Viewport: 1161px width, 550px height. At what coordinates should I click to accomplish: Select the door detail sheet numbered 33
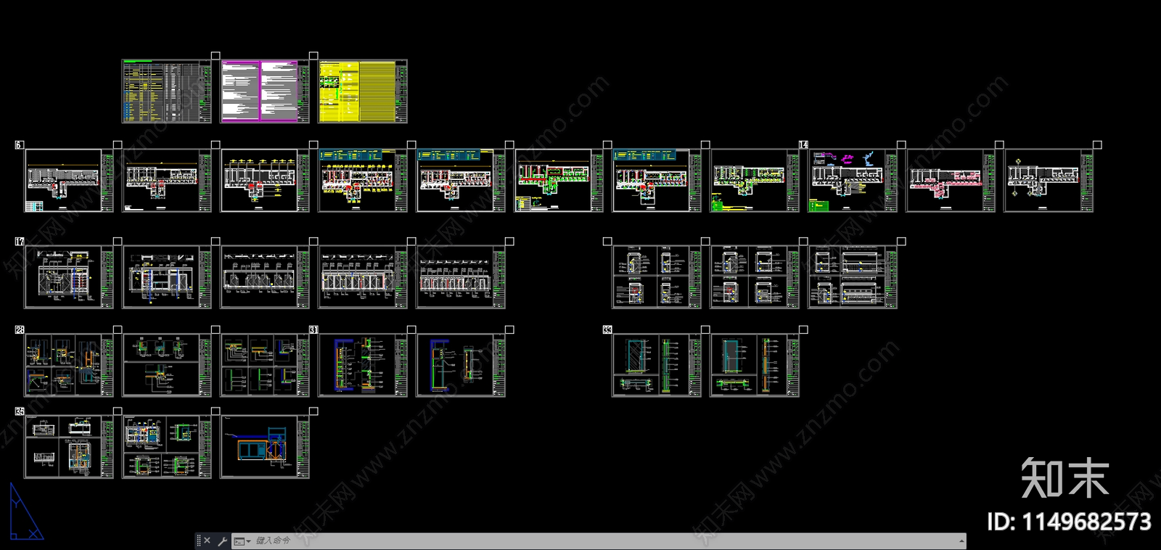[x=657, y=366]
